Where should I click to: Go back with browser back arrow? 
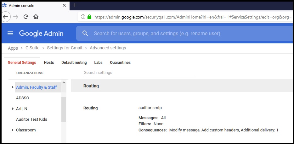point(5,17)
